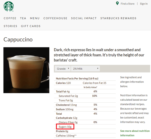Click See ingredient and allergen information text
The height and width of the screenshot is (139, 151).
pyautogui.click(x=132, y=82)
